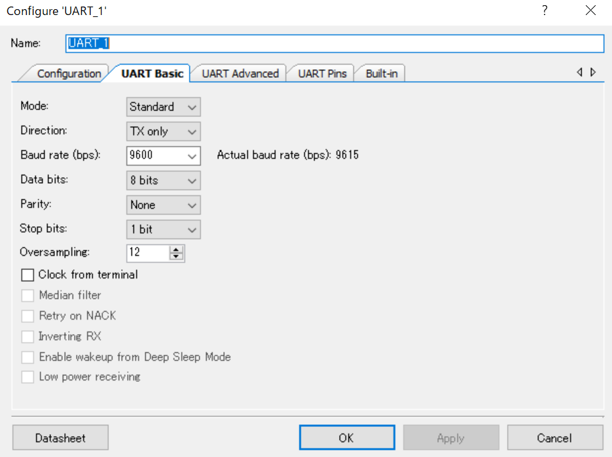The height and width of the screenshot is (457, 612).
Task: Expand the Data bits dropdown
Action: click(163, 180)
